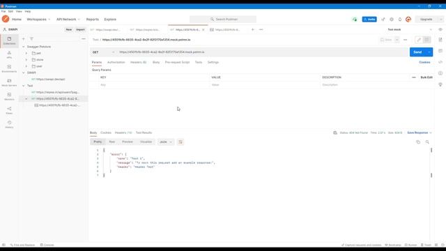Switch to the Tests tab
This screenshot has height=251, width=446.
coord(199,62)
